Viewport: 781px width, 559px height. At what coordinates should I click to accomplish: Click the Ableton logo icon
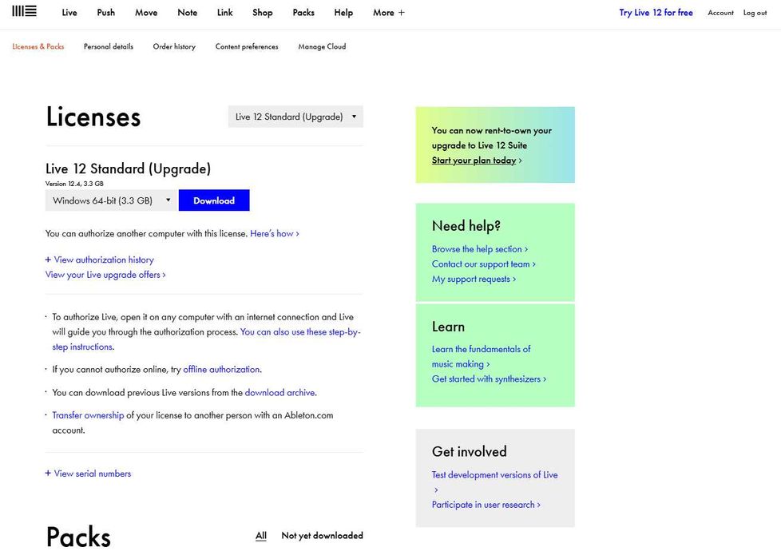tap(25, 11)
